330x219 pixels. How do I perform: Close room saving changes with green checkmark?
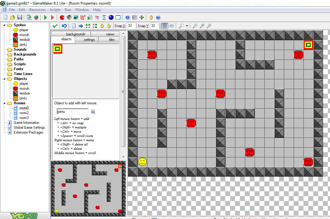pos(55,26)
